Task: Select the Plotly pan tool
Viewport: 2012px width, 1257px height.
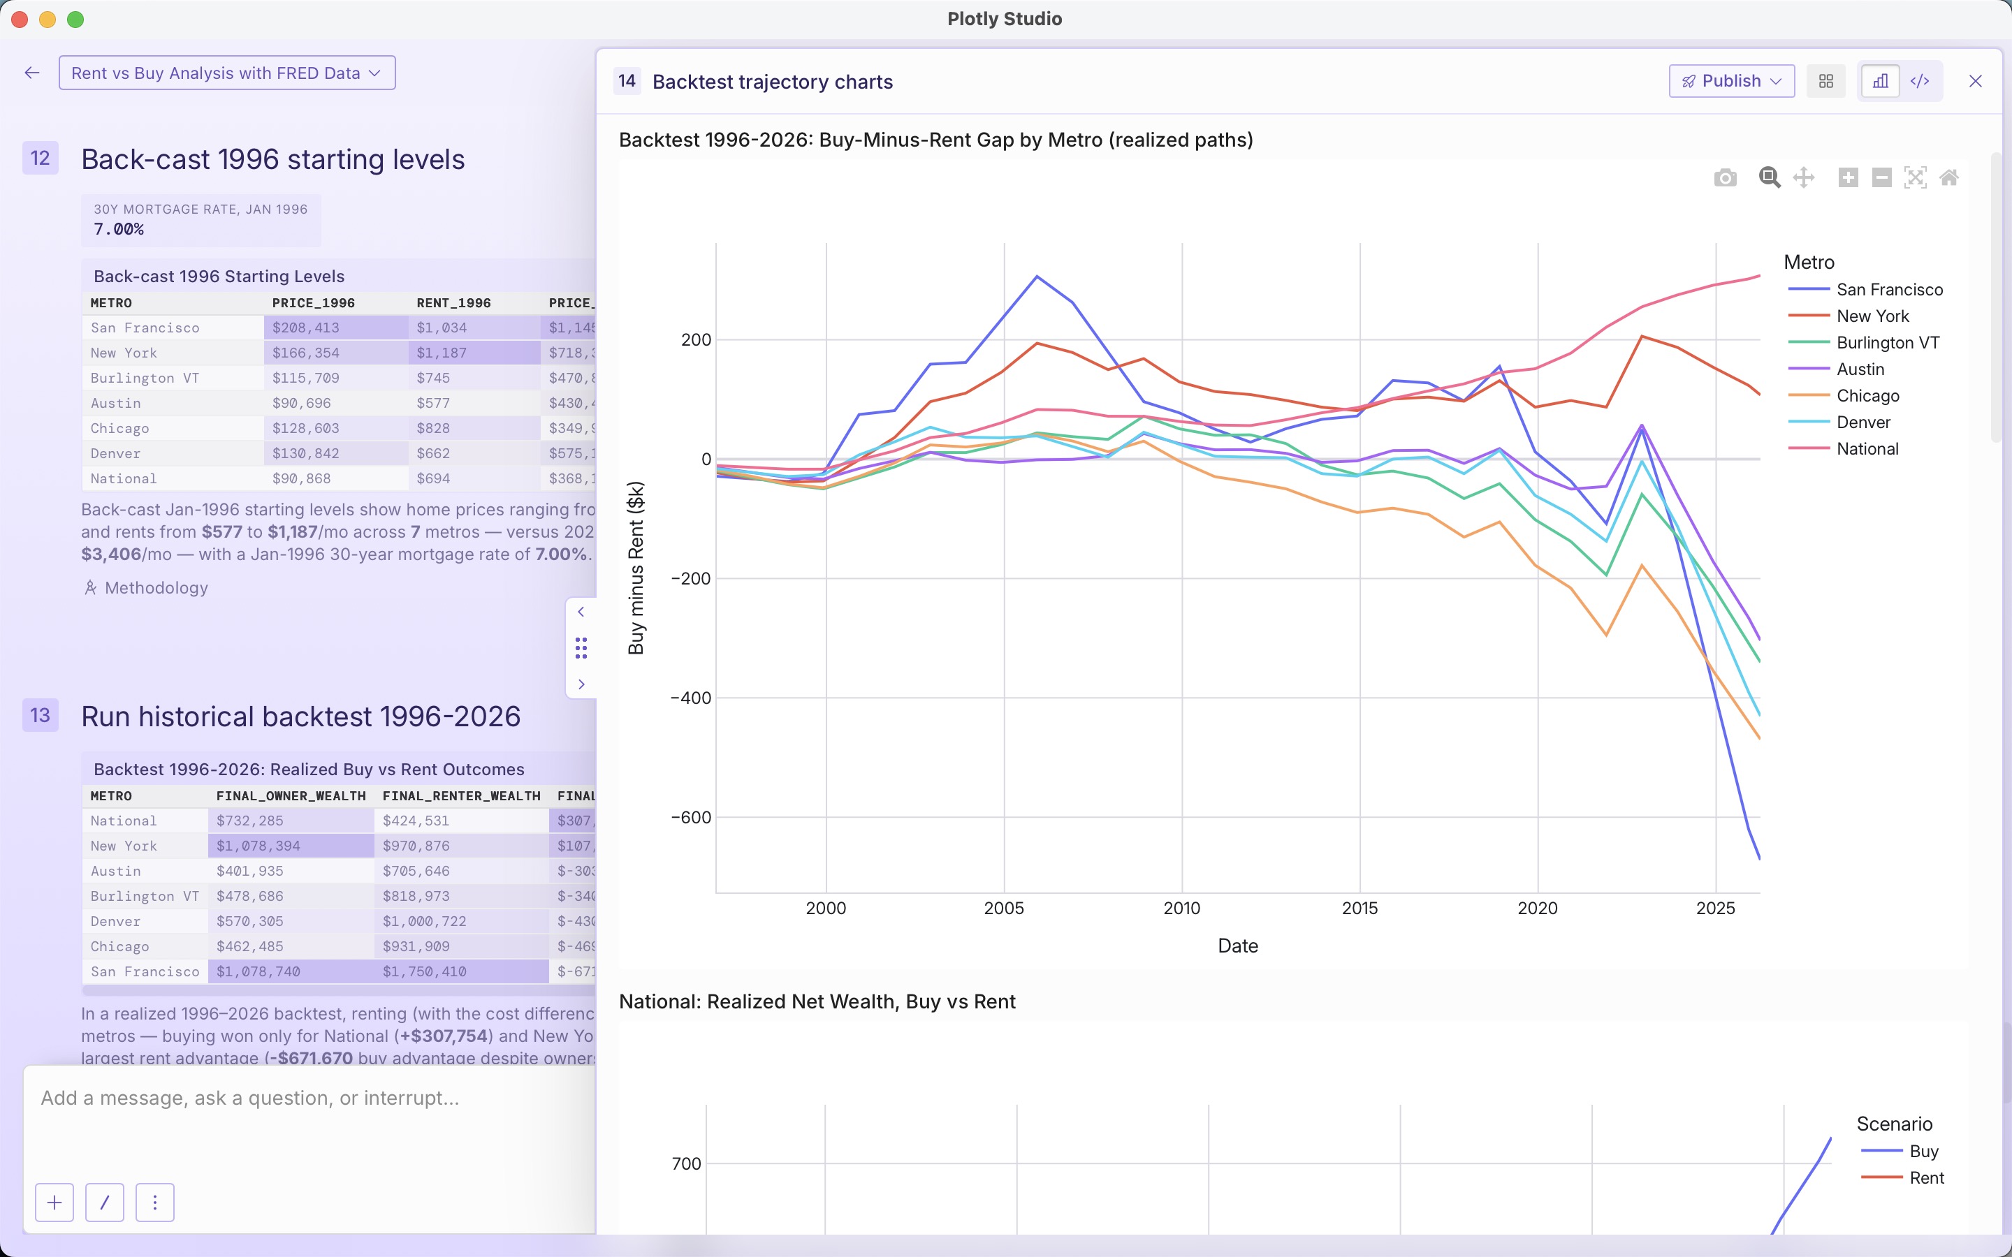Action: point(1803,178)
